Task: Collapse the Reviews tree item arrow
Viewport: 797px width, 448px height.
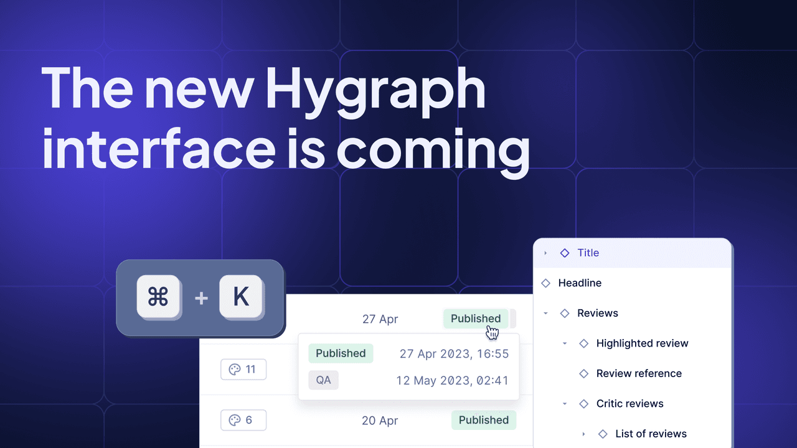Action: coord(545,313)
